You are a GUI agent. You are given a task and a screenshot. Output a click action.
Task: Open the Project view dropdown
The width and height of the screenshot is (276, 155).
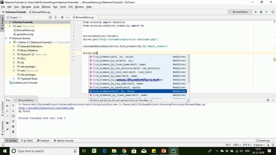[14, 17]
